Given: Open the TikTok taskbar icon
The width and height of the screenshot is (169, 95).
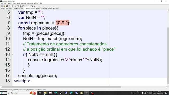Looking at the screenshot, I should pyautogui.click(x=61, y=93).
